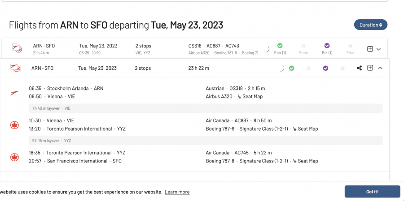Click the Air Canada logo beside AC887
Viewport: 404px width, 201px height.
point(15,125)
